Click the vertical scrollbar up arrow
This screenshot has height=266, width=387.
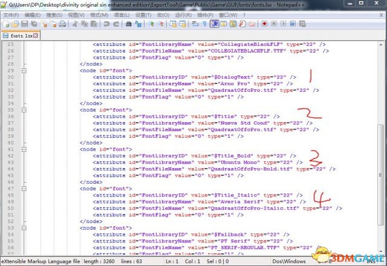380,45
